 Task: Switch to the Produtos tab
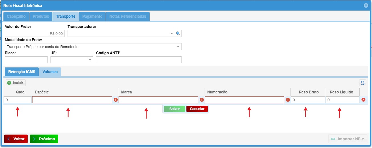(x=41, y=16)
